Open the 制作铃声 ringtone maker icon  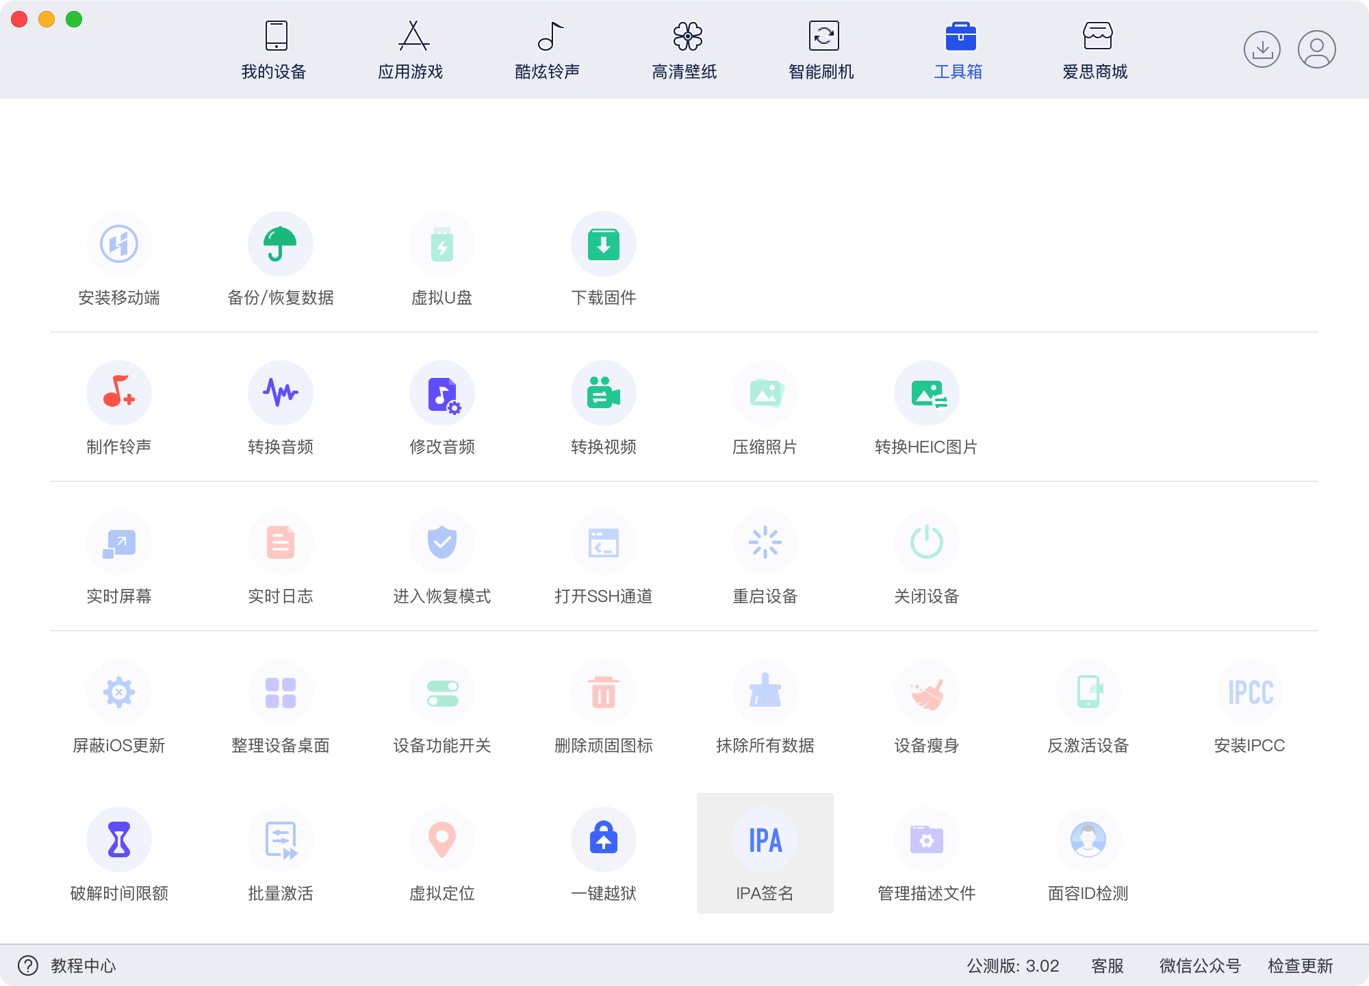pos(119,393)
